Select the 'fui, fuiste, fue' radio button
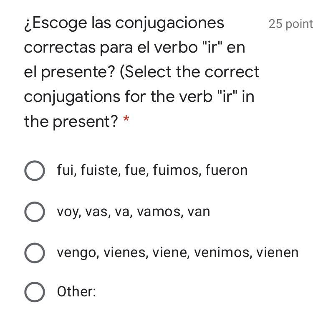313x321 pixels. (x=35, y=170)
